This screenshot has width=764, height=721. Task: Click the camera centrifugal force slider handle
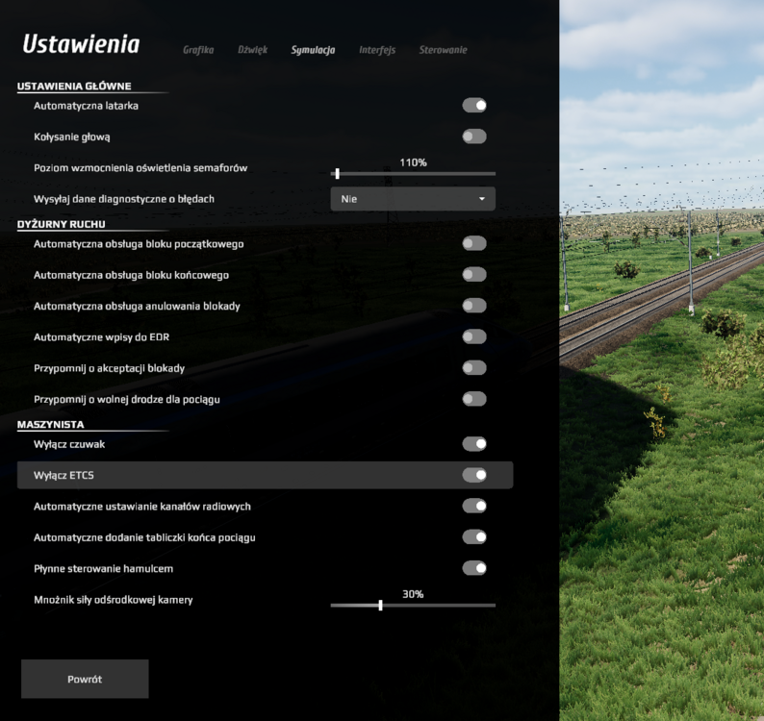(x=380, y=605)
